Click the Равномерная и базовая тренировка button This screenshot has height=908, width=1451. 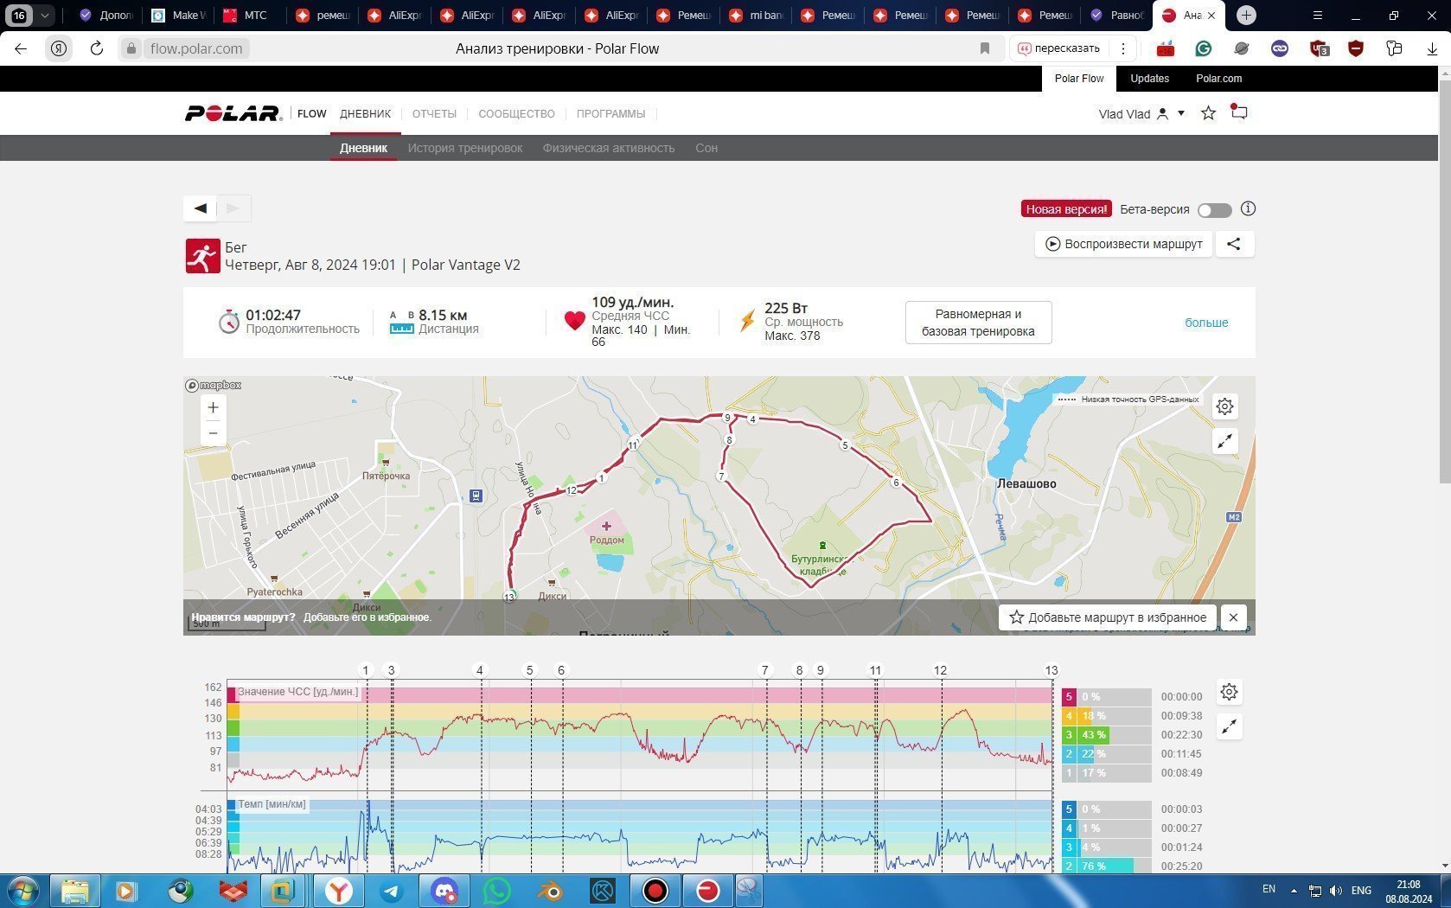pos(978,323)
